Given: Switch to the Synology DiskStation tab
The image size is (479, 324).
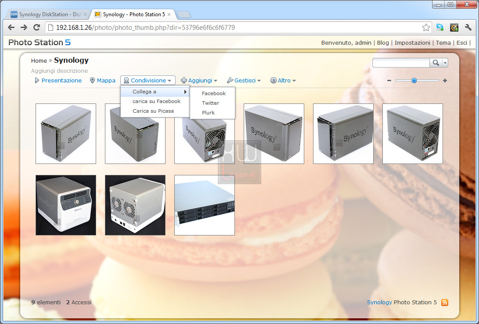Looking at the screenshot, I should point(48,14).
